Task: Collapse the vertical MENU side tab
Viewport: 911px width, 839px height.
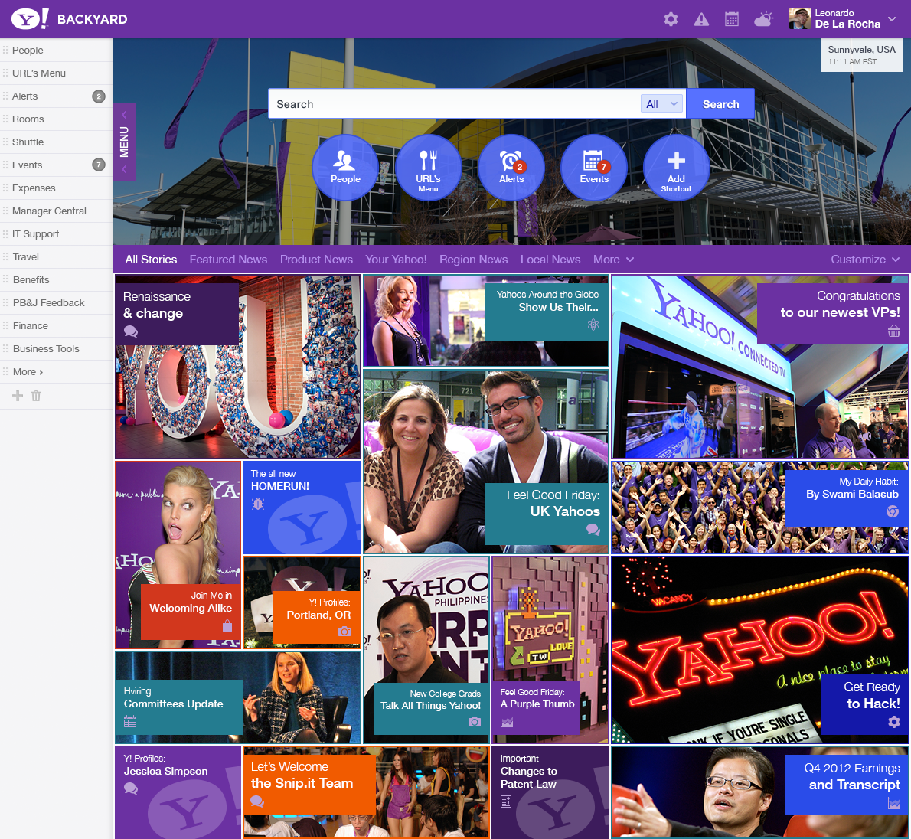Action: (x=124, y=142)
